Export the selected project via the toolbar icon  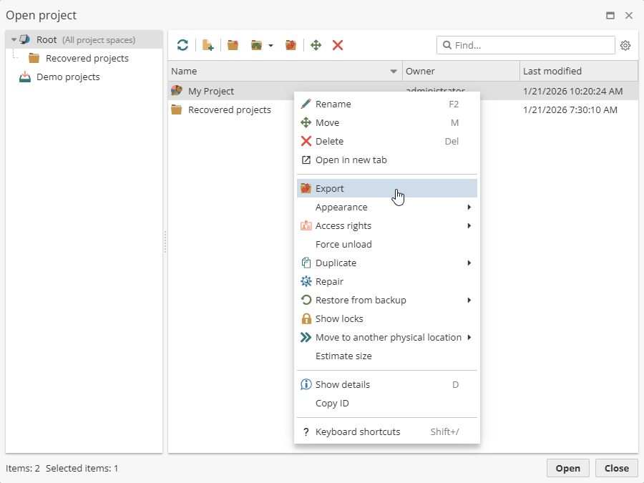click(290, 45)
